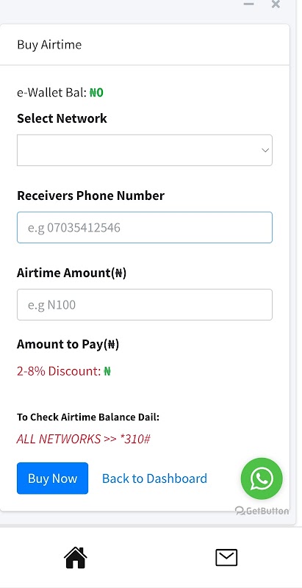The image size is (302, 588).
Task: Click the ALL NETWORKS *310# text
Action: pyautogui.click(x=84, y=439)
